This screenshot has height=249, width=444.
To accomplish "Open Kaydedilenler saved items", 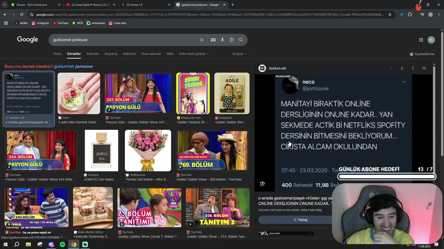I will click(x=422, y=54).
